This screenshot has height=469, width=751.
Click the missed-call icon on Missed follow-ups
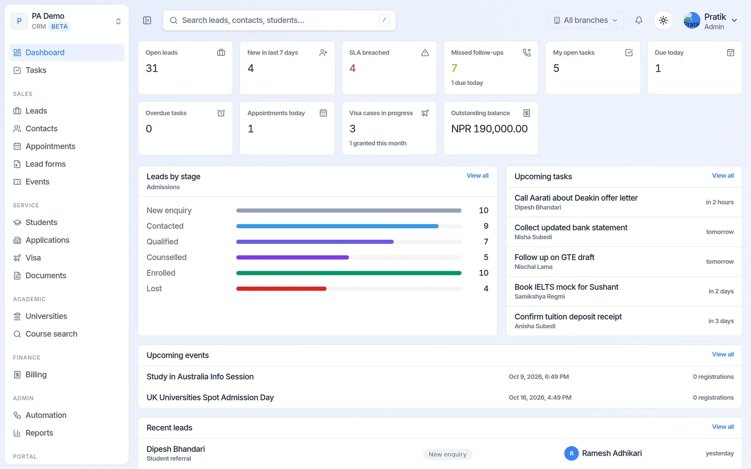(527, 53)
